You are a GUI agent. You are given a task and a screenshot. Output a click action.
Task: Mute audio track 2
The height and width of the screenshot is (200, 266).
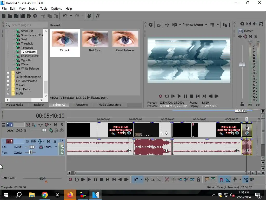click(49, 141)
